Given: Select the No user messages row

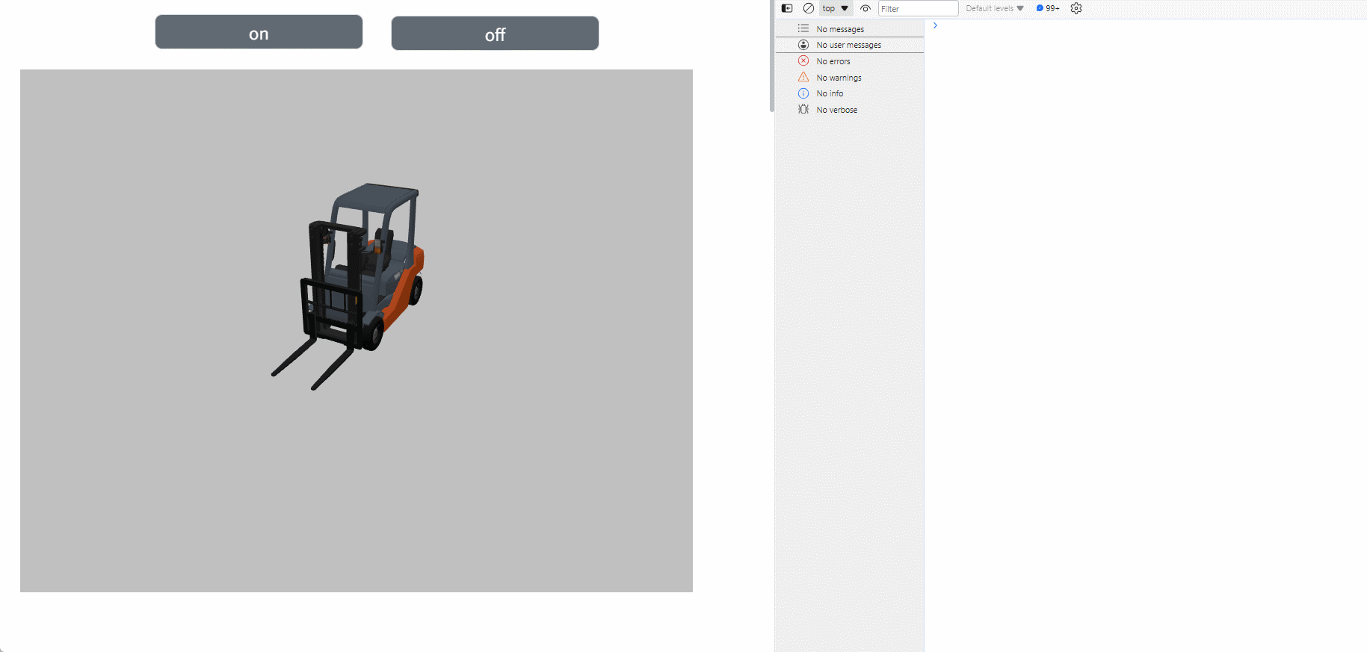Looking at the screenshot, I should (x=850, y=45).
